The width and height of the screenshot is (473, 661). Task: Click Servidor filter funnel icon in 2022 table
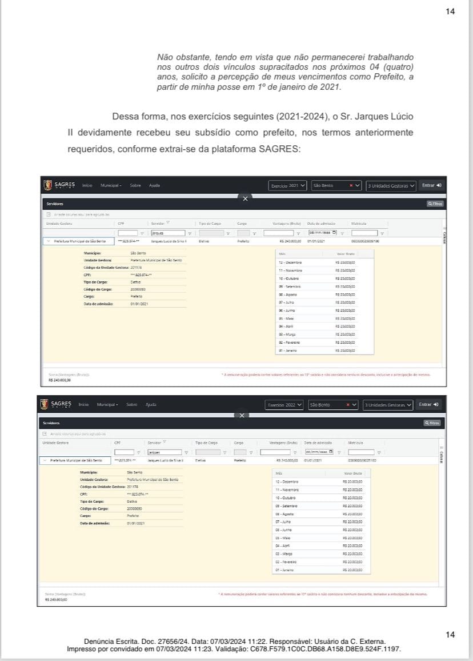pos(186,452)
